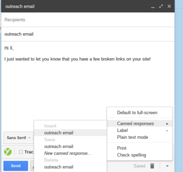Click the Recipients field
This screenshot has height=172, width=183.
[x=88, y=20]
